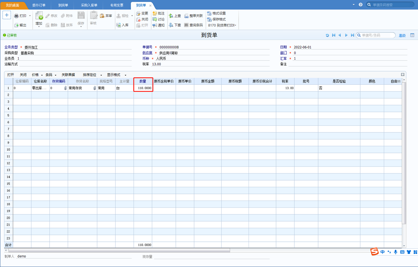Click the 变更 change icon
418x267 pixels.
click(138, 14)
